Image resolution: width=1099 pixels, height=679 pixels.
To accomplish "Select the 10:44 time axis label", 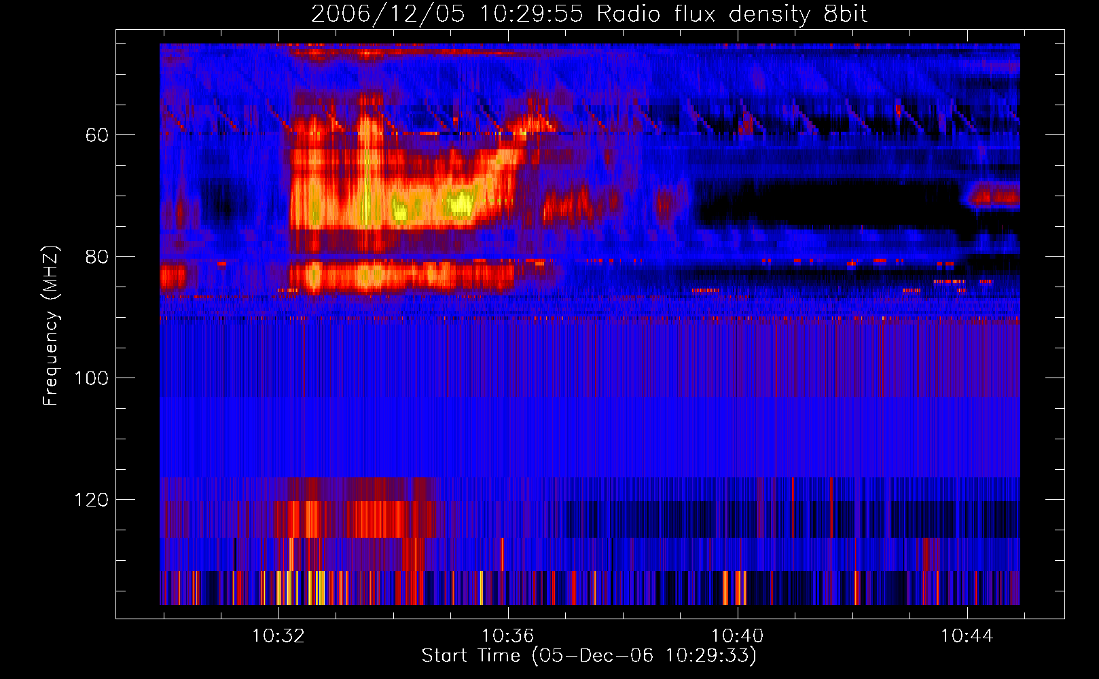I will coord(967,636).
